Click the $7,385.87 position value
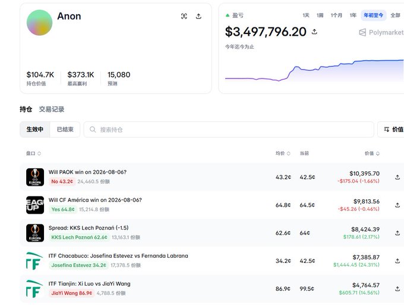This screenshot has height=307, width=404. [x=366, y=257]
